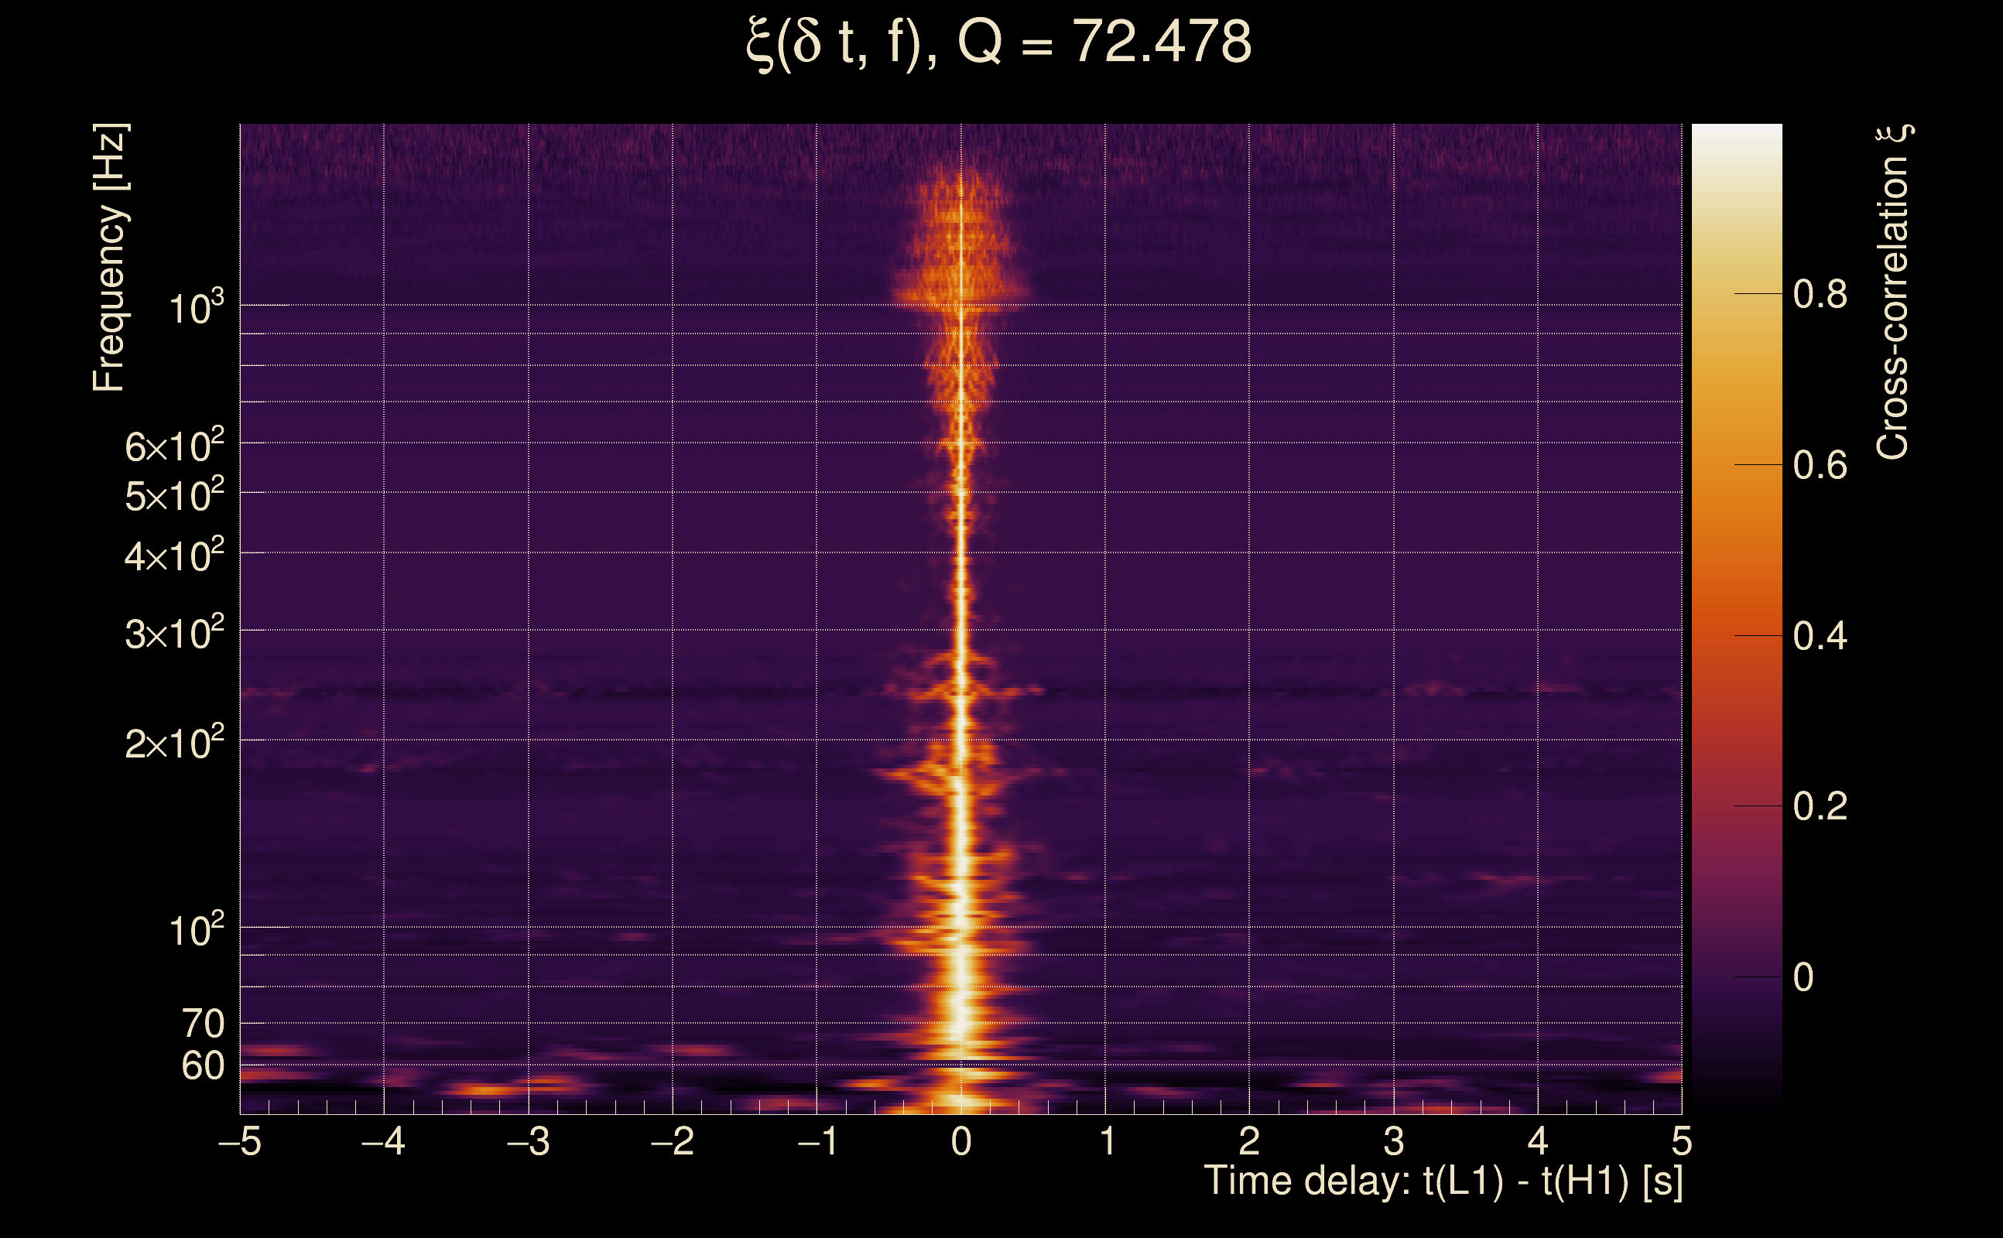Click the 70 Hz tick label
The image size is (2003, 1238).
tap(202, 1024)
